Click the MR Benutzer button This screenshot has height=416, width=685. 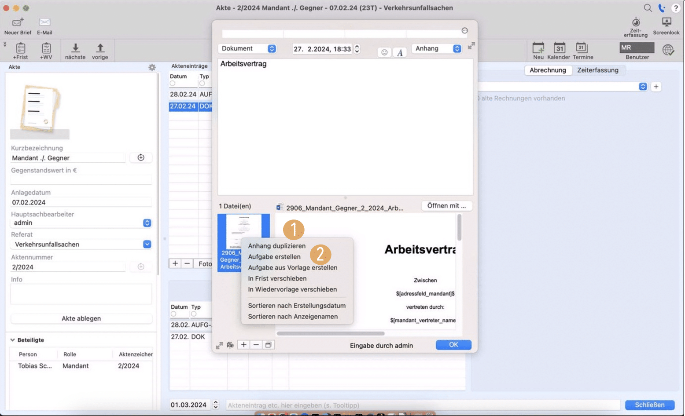pos(637,47)
